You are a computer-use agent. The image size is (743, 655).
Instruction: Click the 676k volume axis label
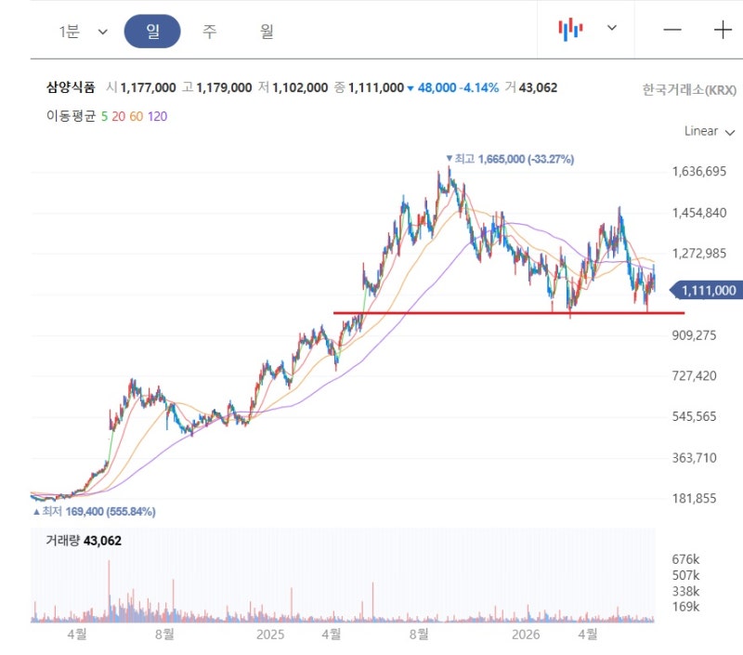pyautogui.click(x=685, y=559)
